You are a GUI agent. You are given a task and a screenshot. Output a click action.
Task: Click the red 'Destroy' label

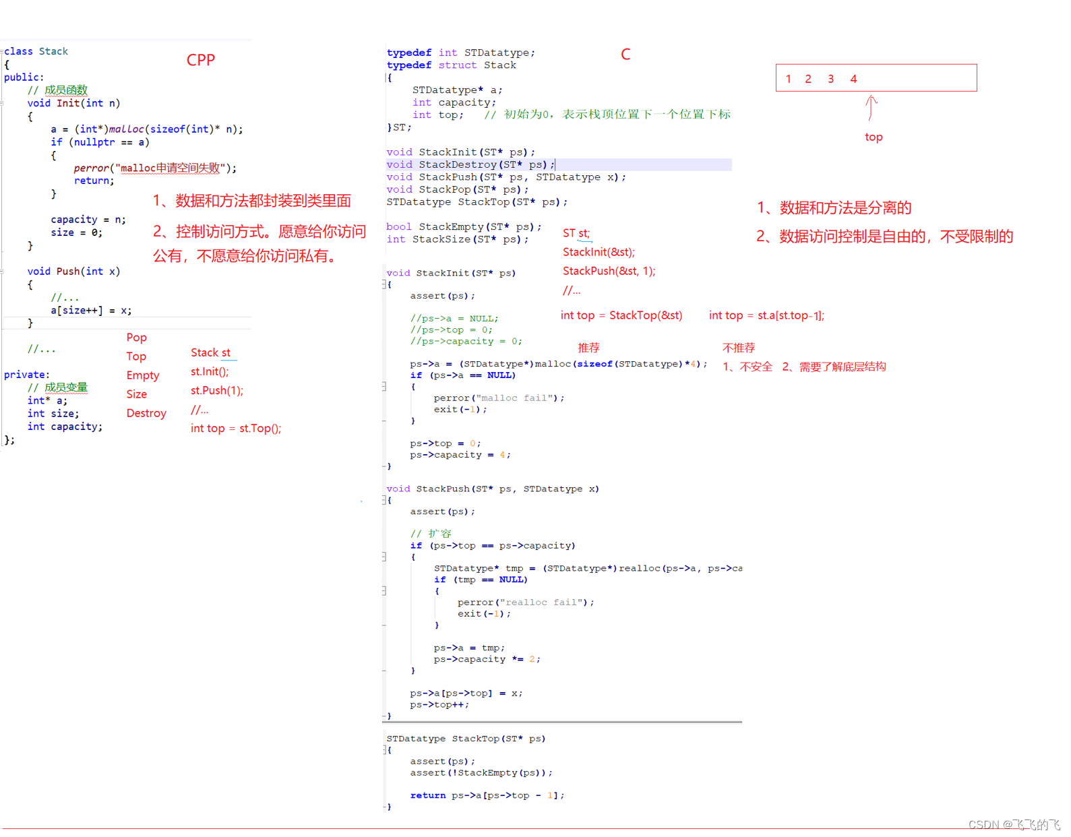point(146,413)
